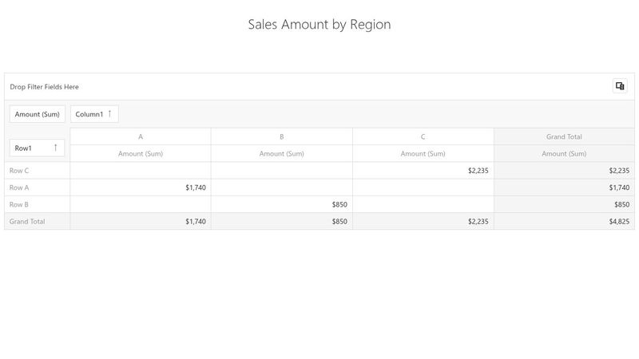Image resolution: width=639 pixels, height=359 pixels.
Task: Click the export icon in the filter area
Action: point(620,86)
